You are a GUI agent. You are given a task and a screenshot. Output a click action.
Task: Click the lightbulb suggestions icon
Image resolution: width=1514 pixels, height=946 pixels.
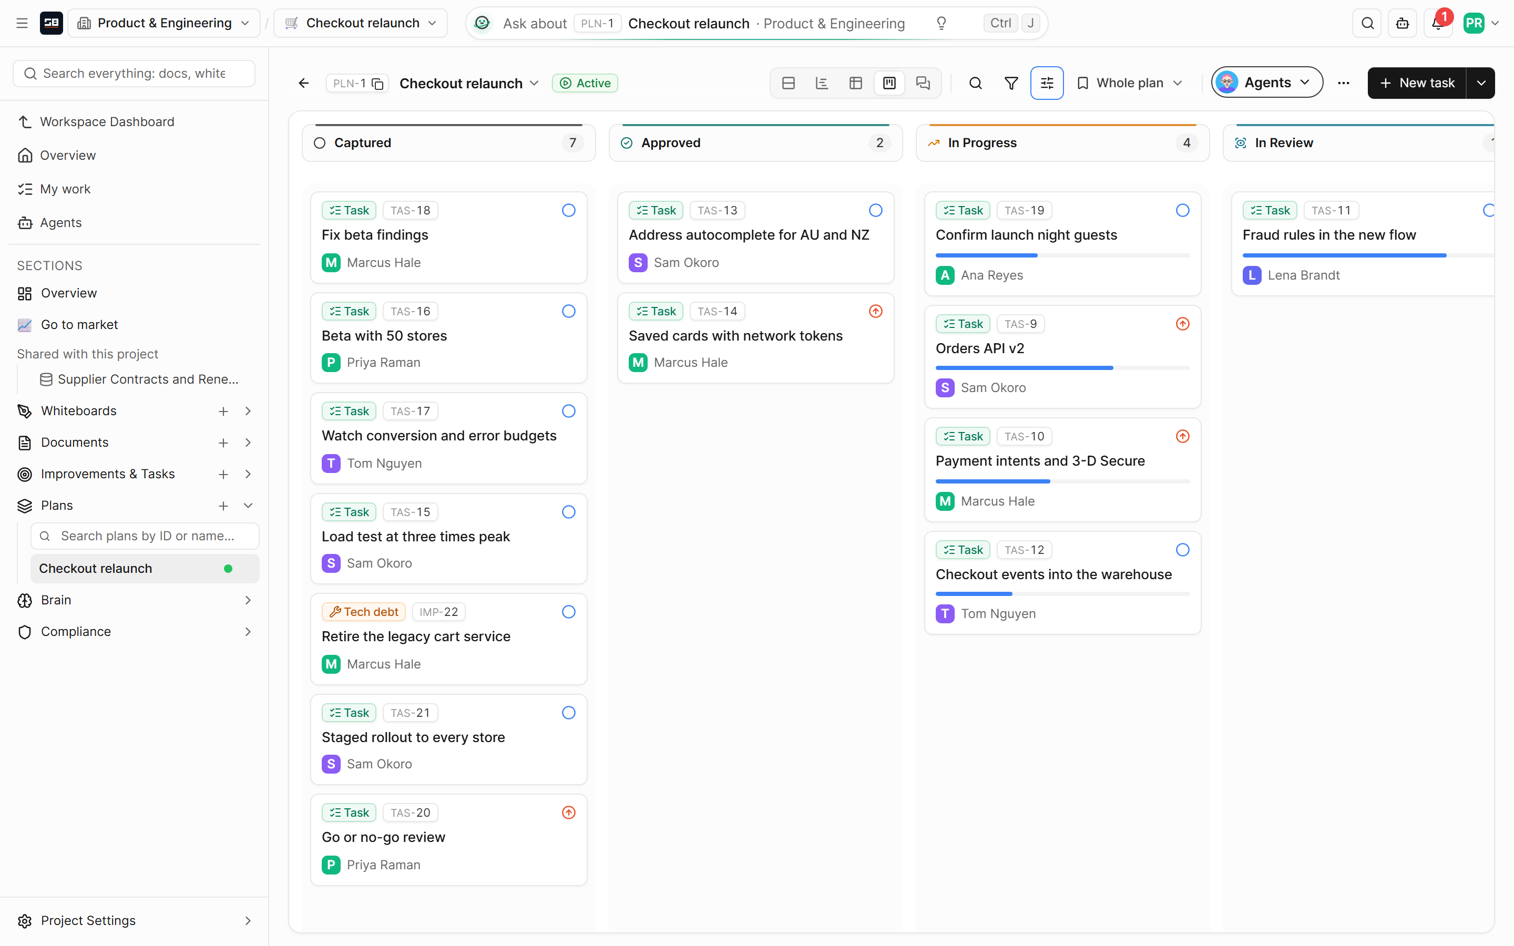(x=941, y=23)
